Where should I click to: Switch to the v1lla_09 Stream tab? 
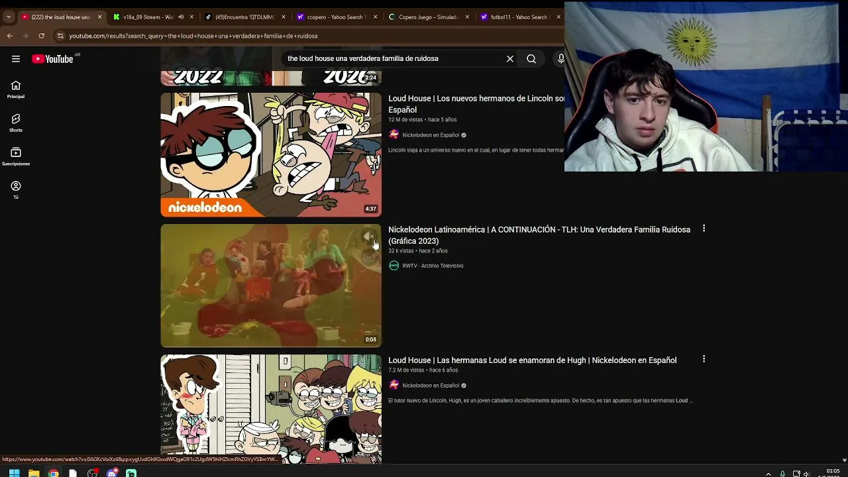click(x=148, y=17)
